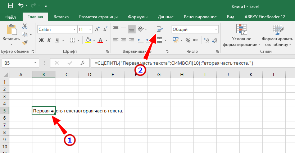Screen dimensions: 295x153
Task: Switch to the Рецензирование tab
Action: pos(200,17)
